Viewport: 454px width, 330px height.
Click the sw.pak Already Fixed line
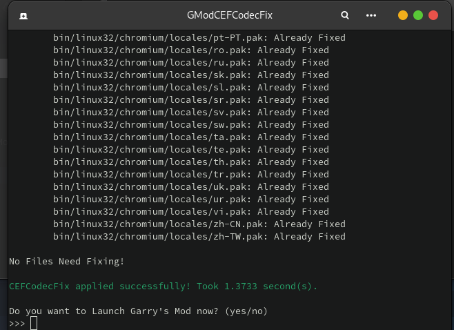click(190, 125)
